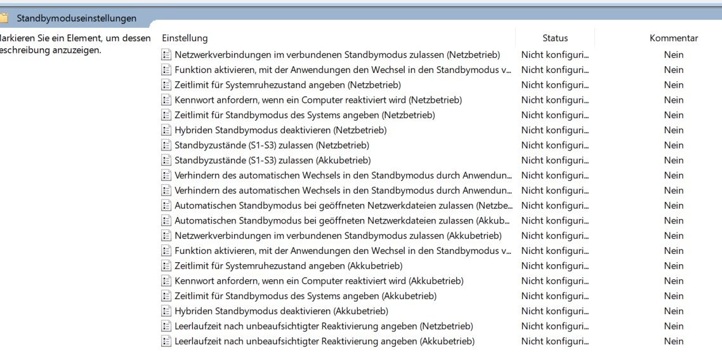Click status cell of Zeitlimit für Standbymodus des Systems (Netzbetrieb)
The image size is (722, 360).
(x=555, y=115)
